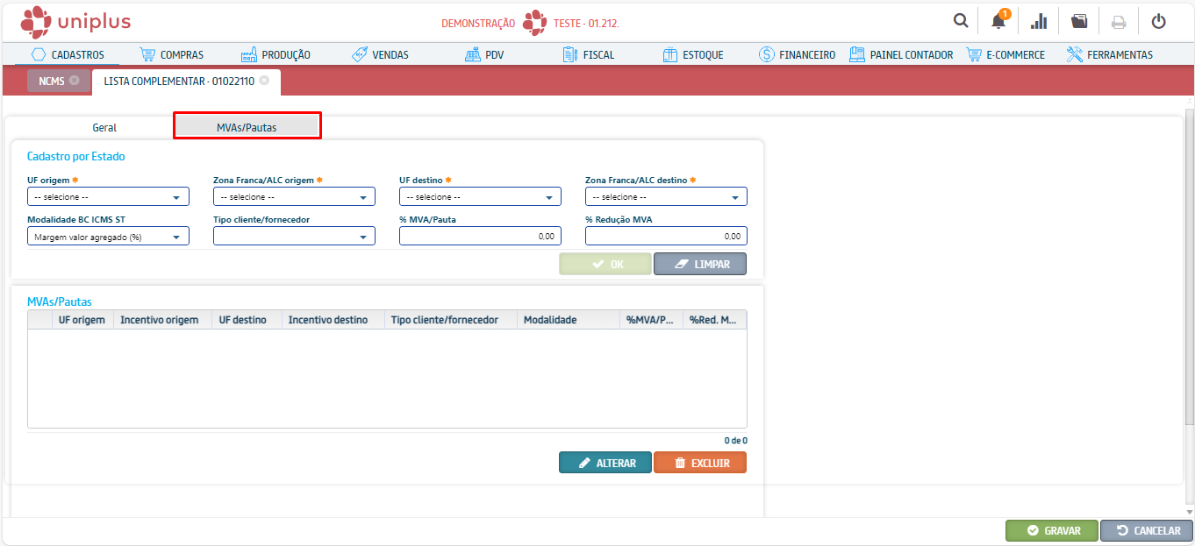Close the NCMS tab
This screenshot has height=546, width=1195.
click(74, 81)
